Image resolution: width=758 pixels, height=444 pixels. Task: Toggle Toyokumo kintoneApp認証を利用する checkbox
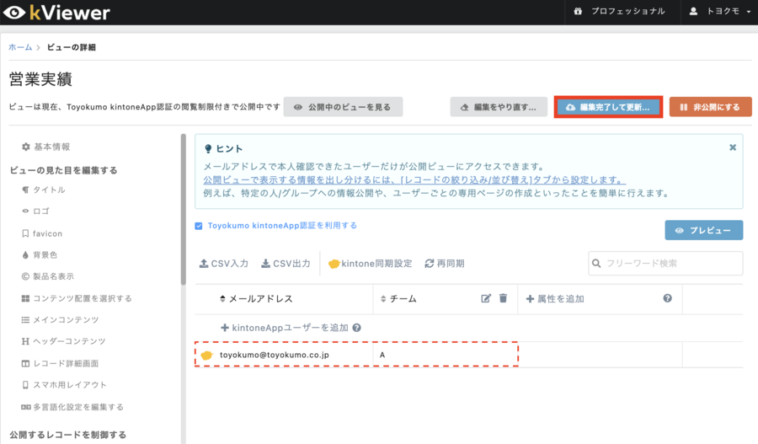pos(199,226)
